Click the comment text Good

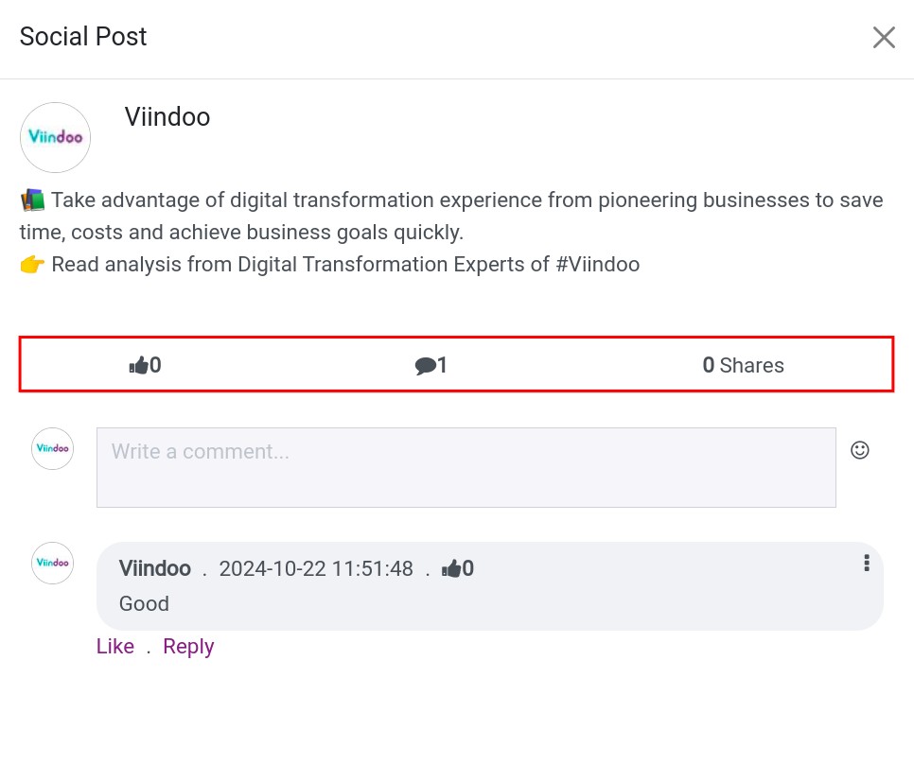[x=144, y=604]
